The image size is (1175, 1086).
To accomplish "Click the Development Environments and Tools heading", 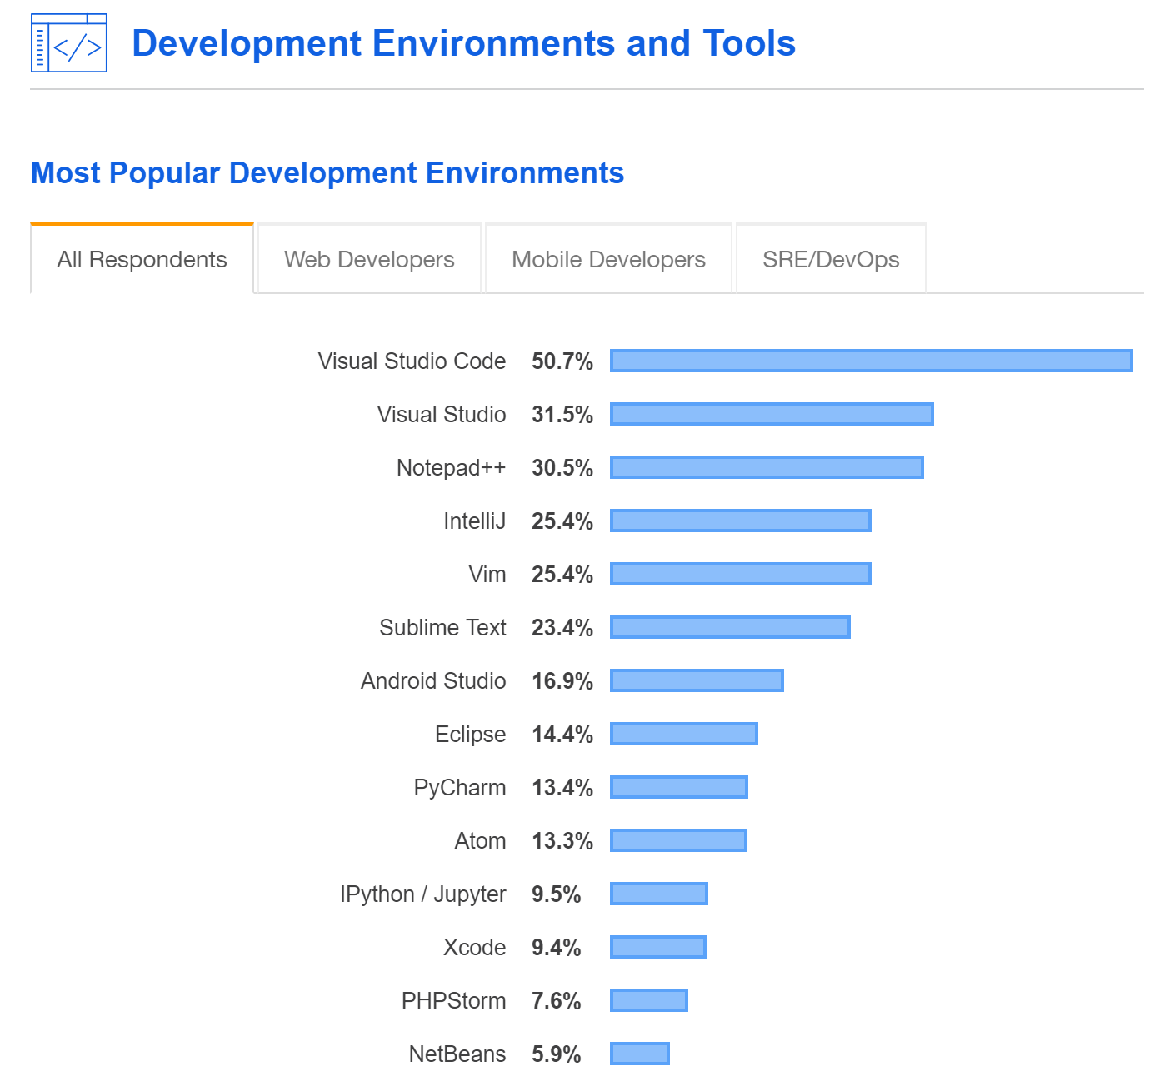I will pyautogui.click(x=464, y=43).
